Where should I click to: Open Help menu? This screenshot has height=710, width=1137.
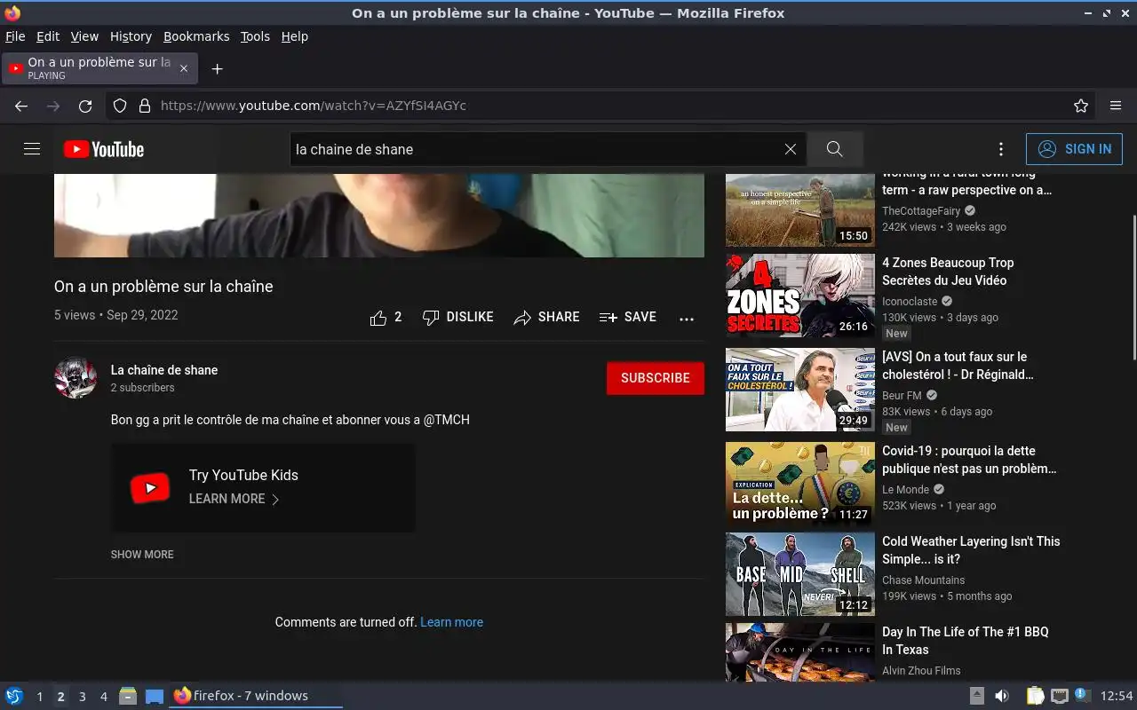[x=295, y=36]
